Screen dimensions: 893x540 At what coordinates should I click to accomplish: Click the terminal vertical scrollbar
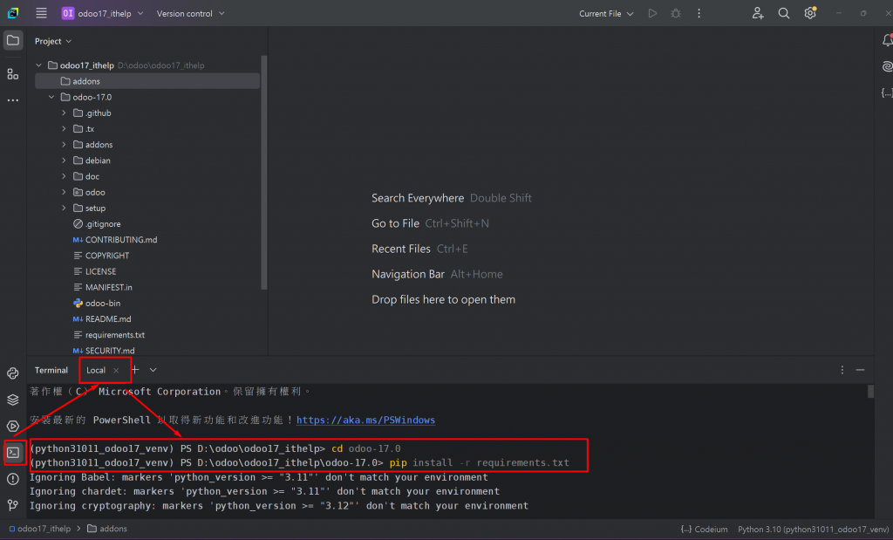pos(870,392)
